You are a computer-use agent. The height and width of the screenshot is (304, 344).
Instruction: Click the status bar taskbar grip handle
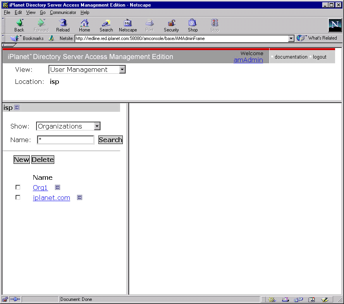[263, 299]
